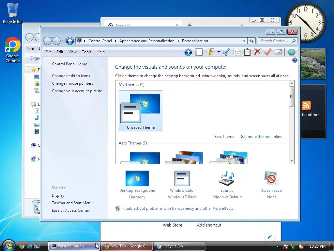Click the clock showing 10:23 PM
The image size is (334, 251).
coord(317,246)
